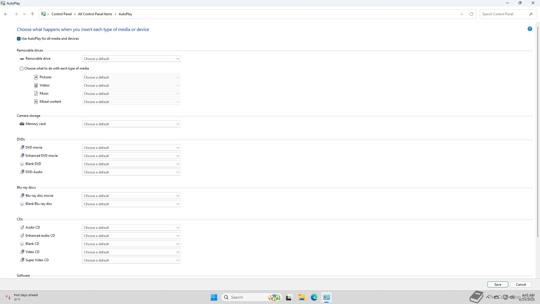Click the Save button
Image resolution: width=540 pixels, height=304 pixels.
coord(497,285)
